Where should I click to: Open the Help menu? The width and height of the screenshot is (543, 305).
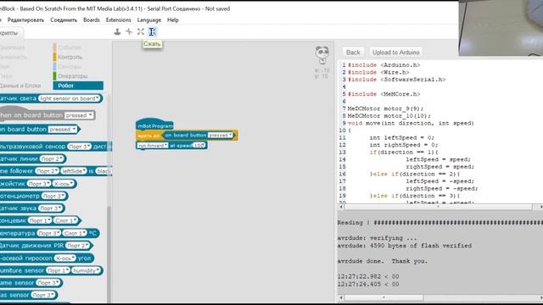pyautogui.click(x=173, y=20)
